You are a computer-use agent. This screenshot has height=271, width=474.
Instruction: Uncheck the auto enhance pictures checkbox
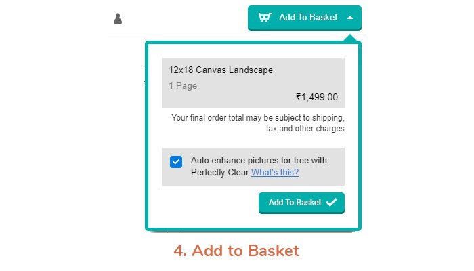click(x=176, y=162)
